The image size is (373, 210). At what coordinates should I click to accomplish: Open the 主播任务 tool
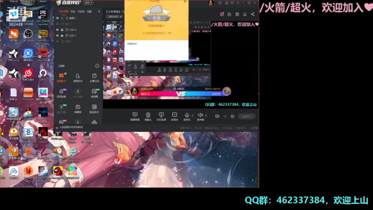click(x=94, y=77)
